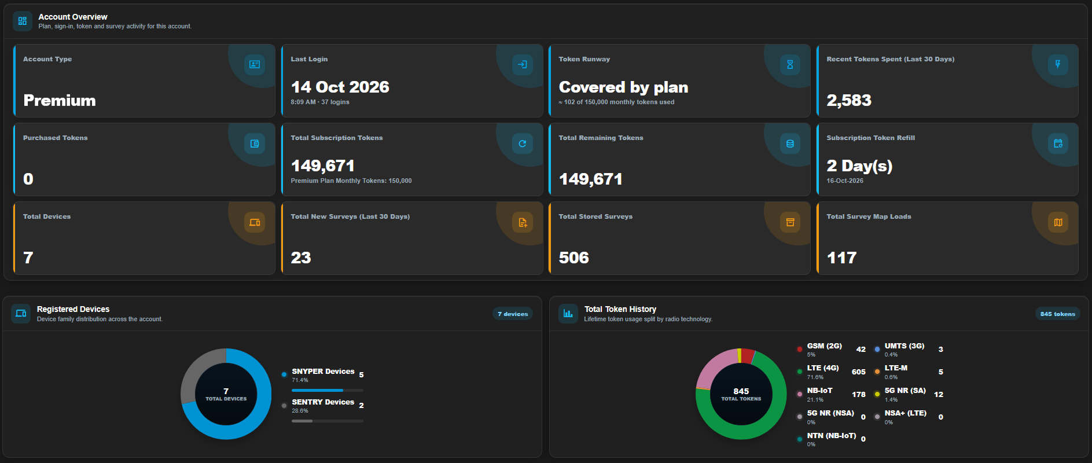Click the 845 tokens badge

[x=1057, y=314]
